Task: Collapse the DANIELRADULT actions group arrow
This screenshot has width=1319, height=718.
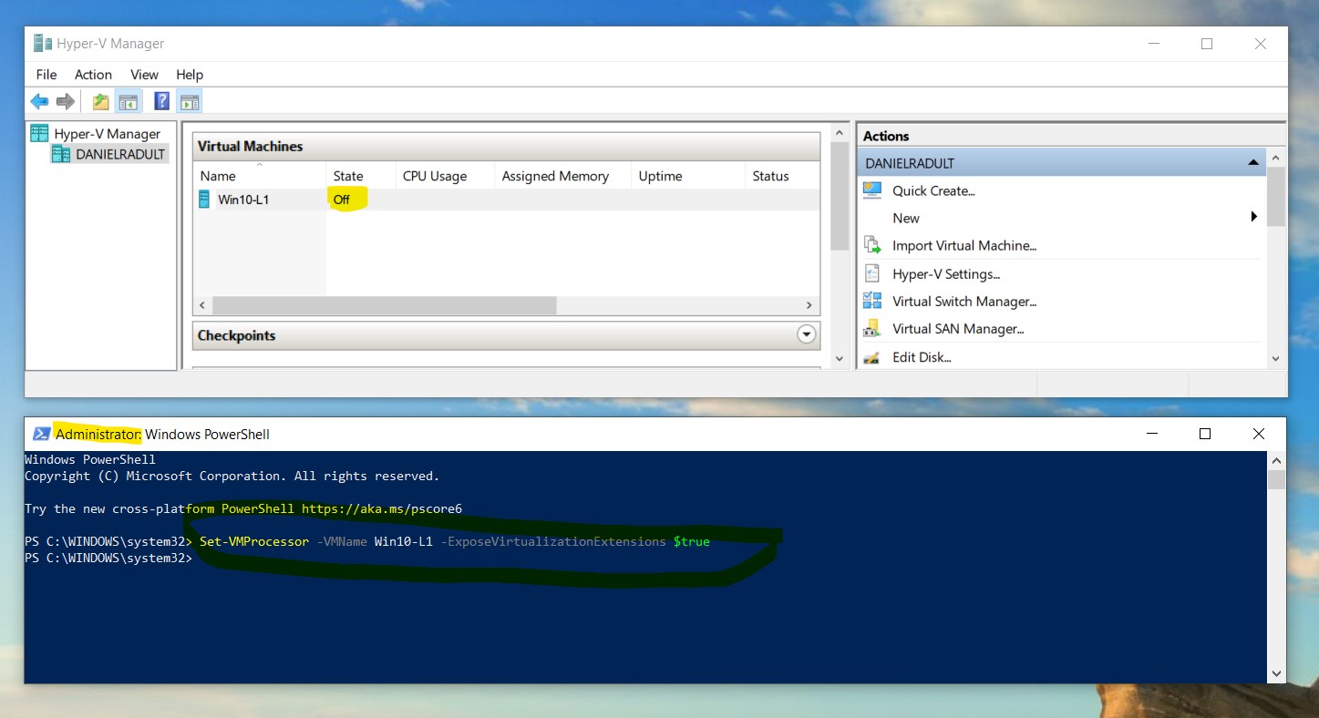Action: [x=1253, y=163]
